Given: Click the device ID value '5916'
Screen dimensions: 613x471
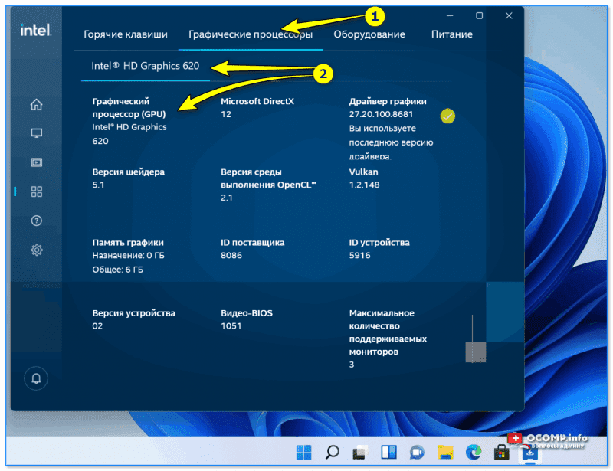Looking at the screenshot, I should tap(359, 256).
